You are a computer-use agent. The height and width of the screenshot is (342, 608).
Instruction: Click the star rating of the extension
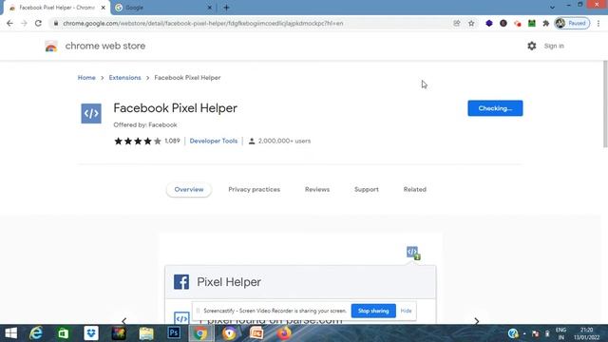[x=138, y=142]
